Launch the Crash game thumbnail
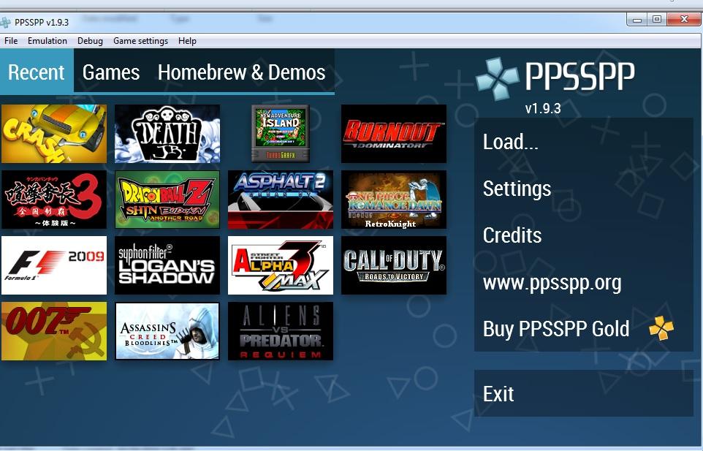 click(x=54, y=134)
